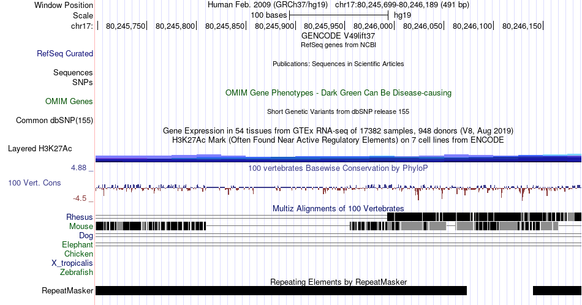Click Multiz Alignments of 100 Vertebrates title
The width and height of the screenshot is (582, 305).
pos(338,208)
